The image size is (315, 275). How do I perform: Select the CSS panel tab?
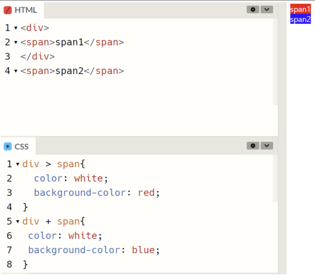point(18,146)
